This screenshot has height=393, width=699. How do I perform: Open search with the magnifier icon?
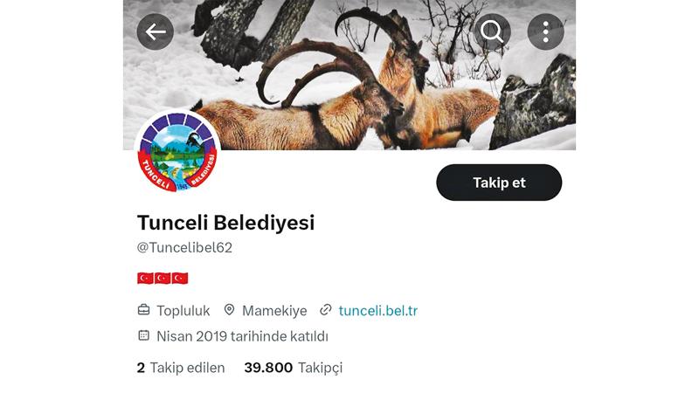[492, 31]
